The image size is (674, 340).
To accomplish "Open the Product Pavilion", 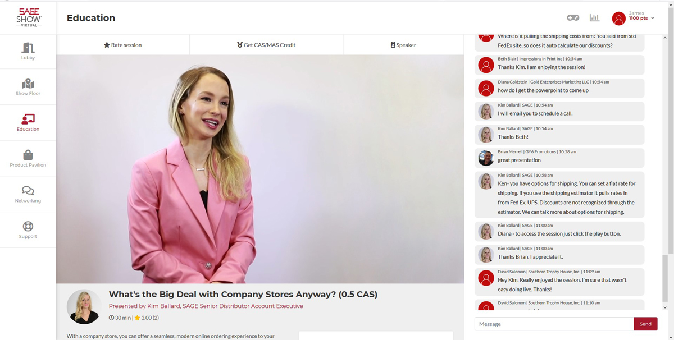I will 28,159.
